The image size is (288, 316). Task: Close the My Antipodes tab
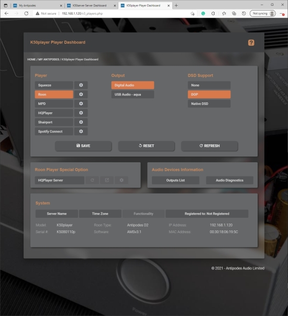pos(61,6)
